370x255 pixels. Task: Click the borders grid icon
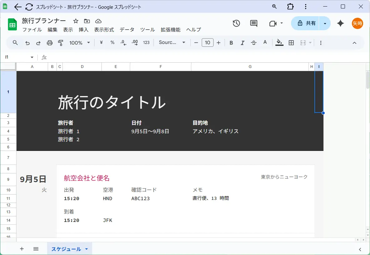pos(291,43)
